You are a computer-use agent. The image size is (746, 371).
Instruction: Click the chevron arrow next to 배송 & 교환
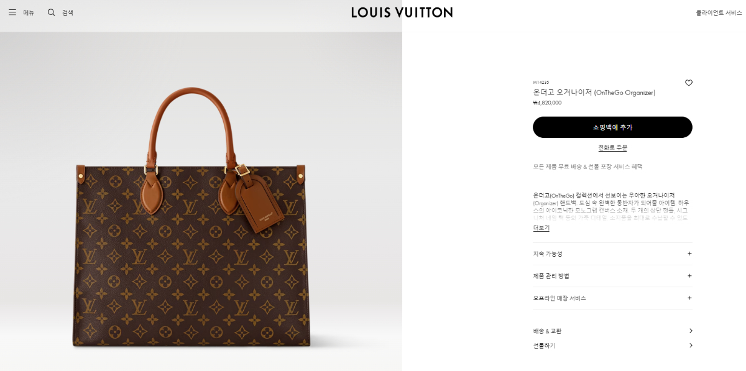[x=690, y=331]
